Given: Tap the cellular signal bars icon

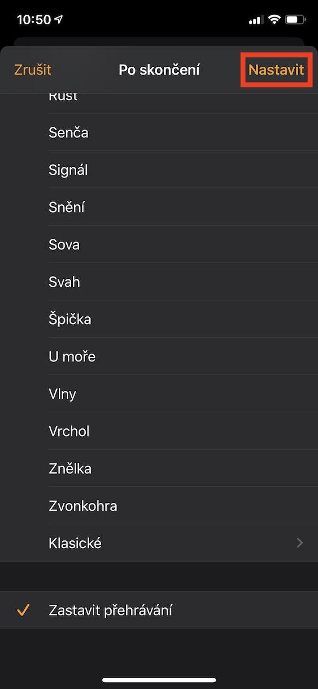Looking at the screenshot, I should coord(256,20).
